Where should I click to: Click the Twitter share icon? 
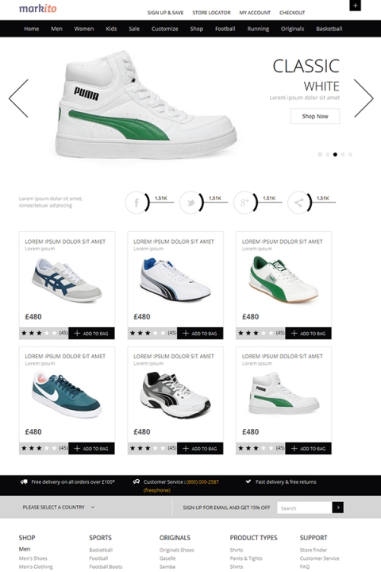(190, 202)
